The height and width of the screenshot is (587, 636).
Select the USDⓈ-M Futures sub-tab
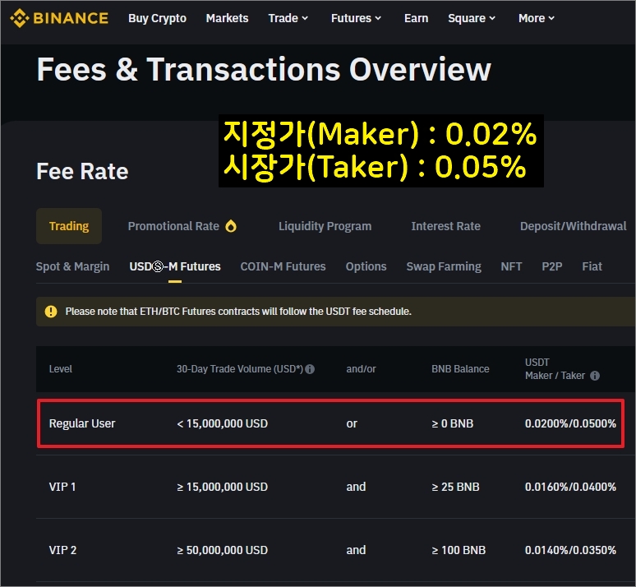coord(175,266)
